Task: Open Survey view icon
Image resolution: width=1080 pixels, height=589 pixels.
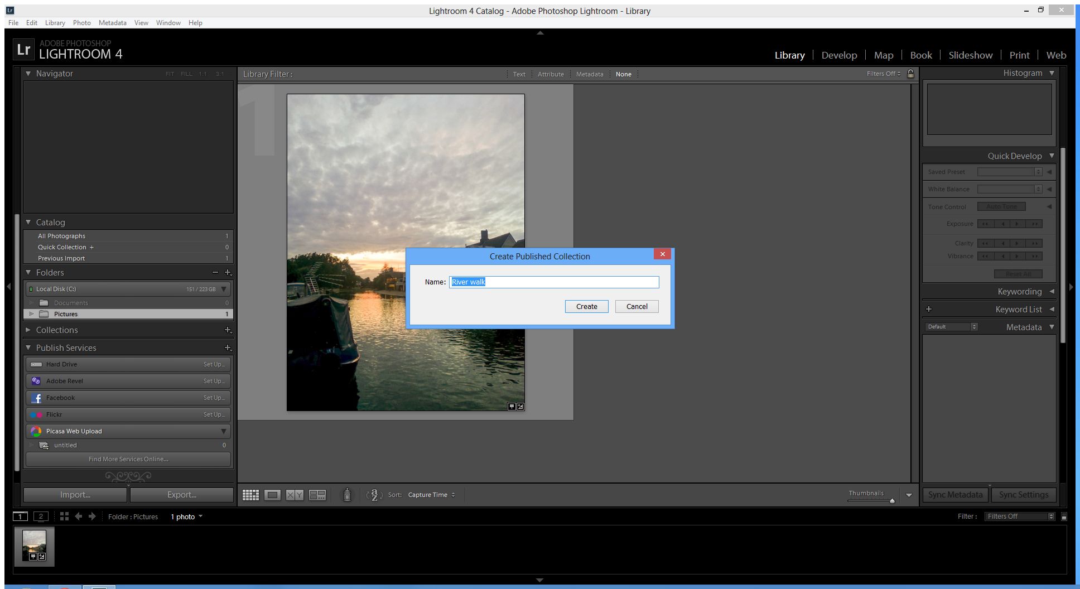Action: click(x=317, y=495)
